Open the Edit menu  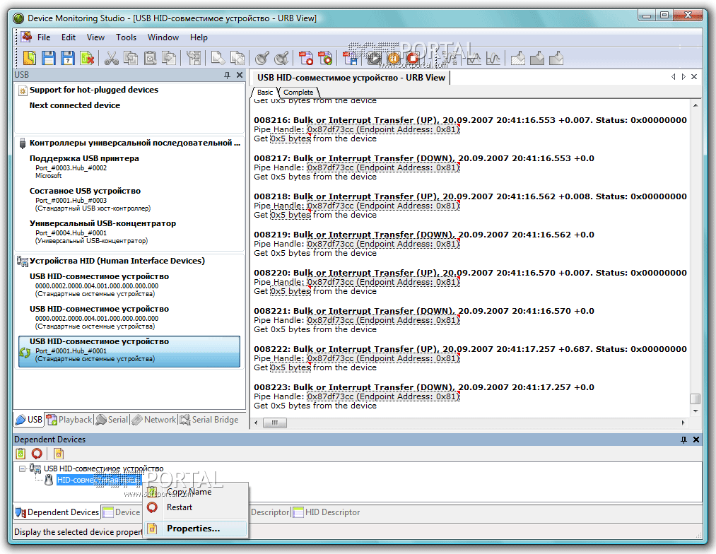(69, 37)
